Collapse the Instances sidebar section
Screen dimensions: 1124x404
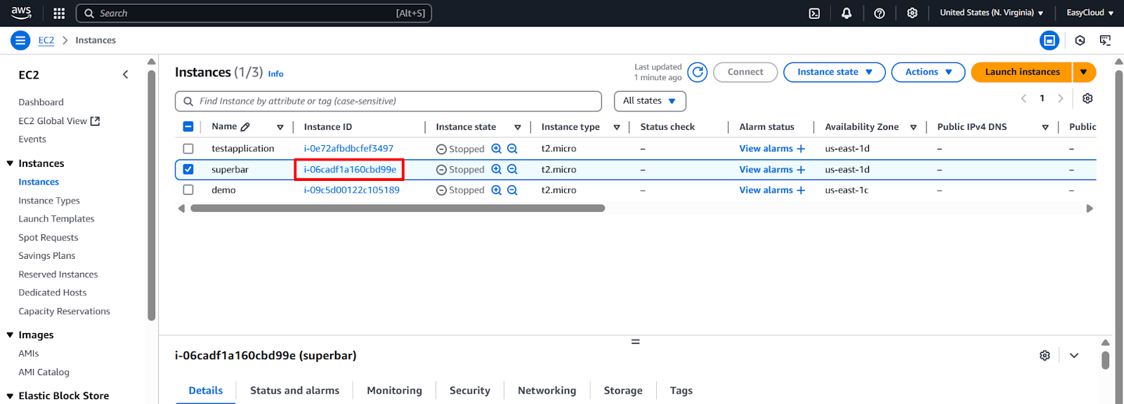(x=10, y=163)
